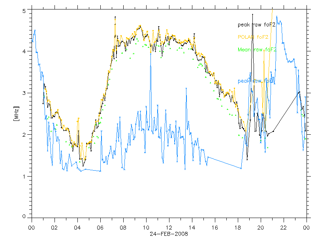Click the x-axis tick label 14

[x=192, y=228]
